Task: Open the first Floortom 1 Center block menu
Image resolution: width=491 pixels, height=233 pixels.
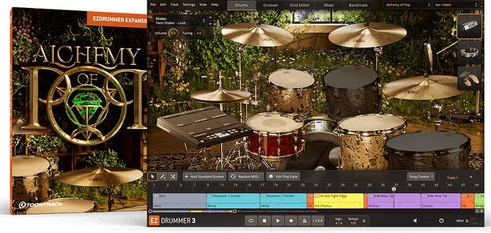Action: click(x=209, y=196)
